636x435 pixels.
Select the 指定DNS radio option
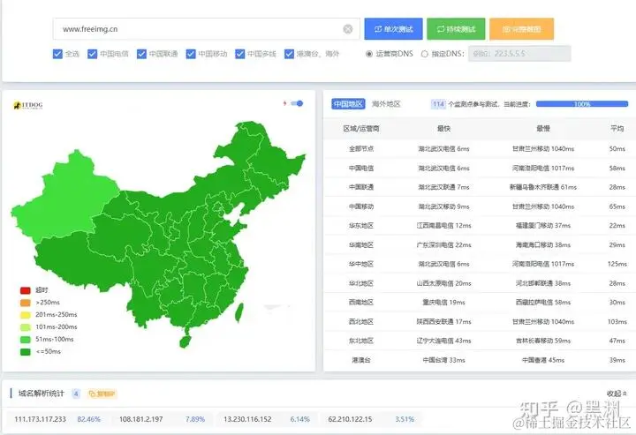[x=424, y=54]
